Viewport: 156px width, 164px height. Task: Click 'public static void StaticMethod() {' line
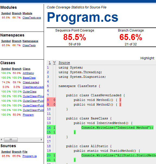pyautogui.click(x=107, y=151)
